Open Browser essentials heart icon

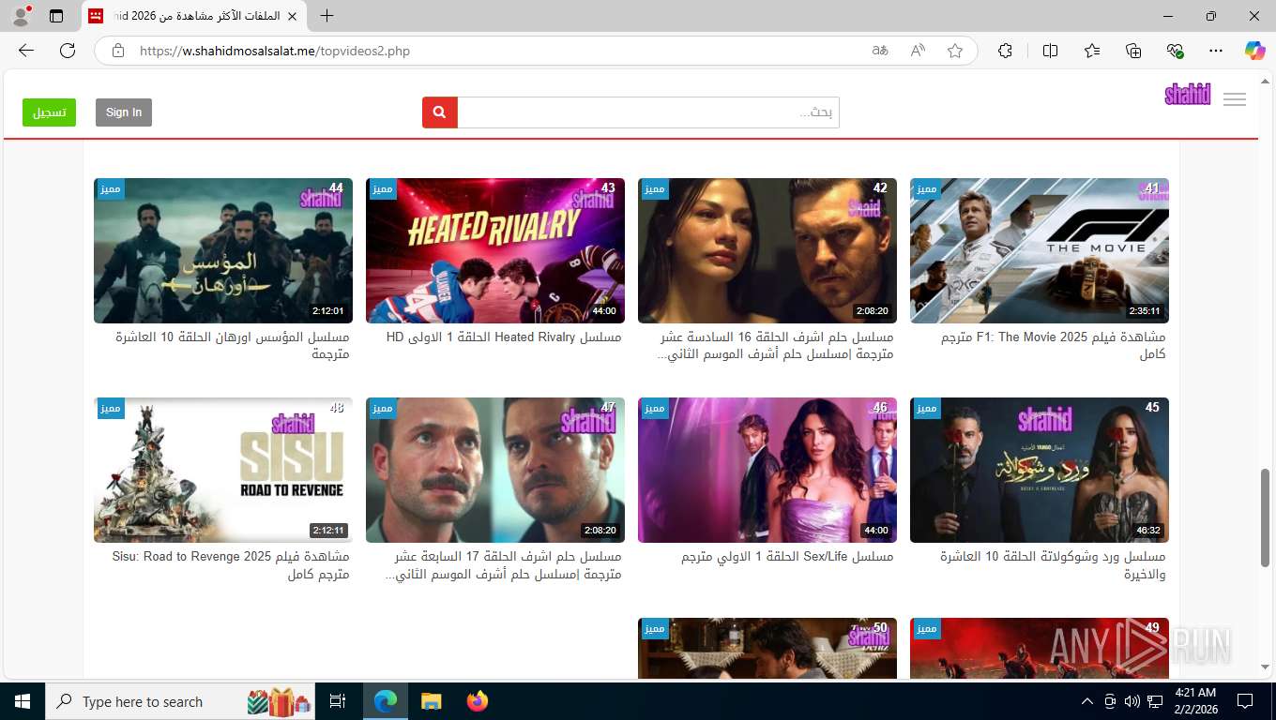(x=1176, y=51)
